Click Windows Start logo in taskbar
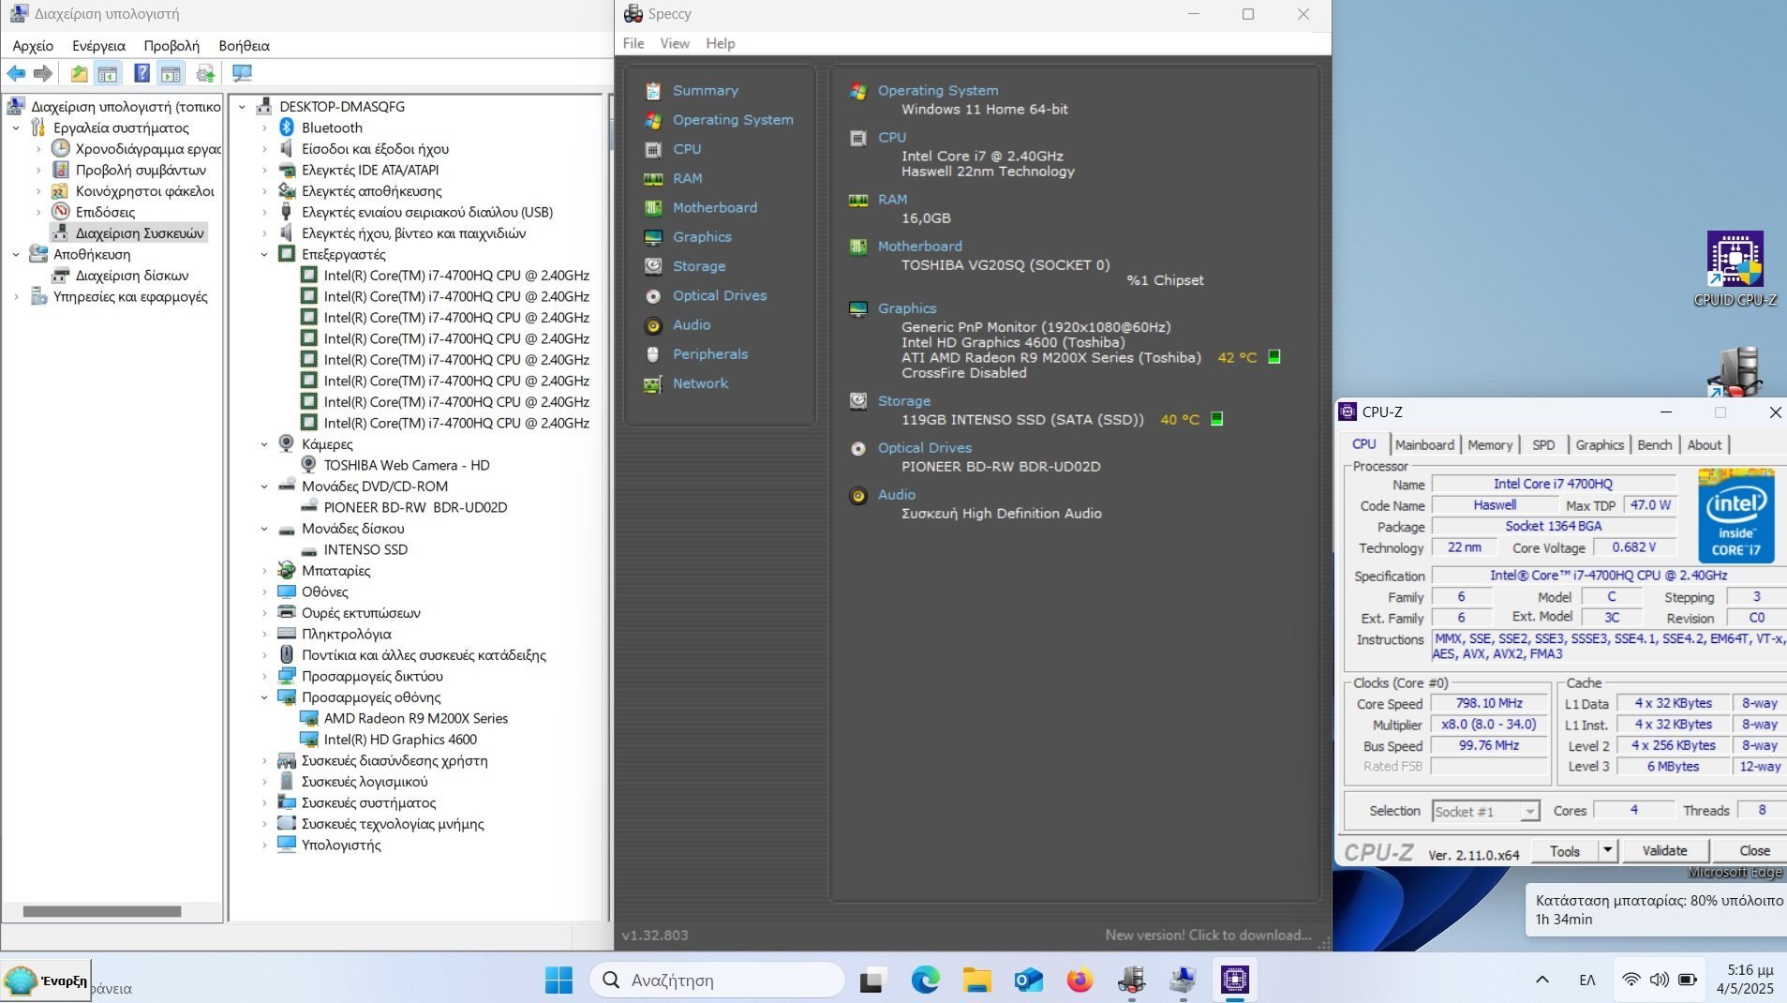The height and width of the screenshot is (1003, 1787). tap(558, 981)
